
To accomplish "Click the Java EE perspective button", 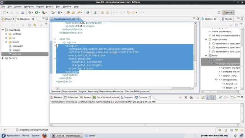I will coord(228,13).
